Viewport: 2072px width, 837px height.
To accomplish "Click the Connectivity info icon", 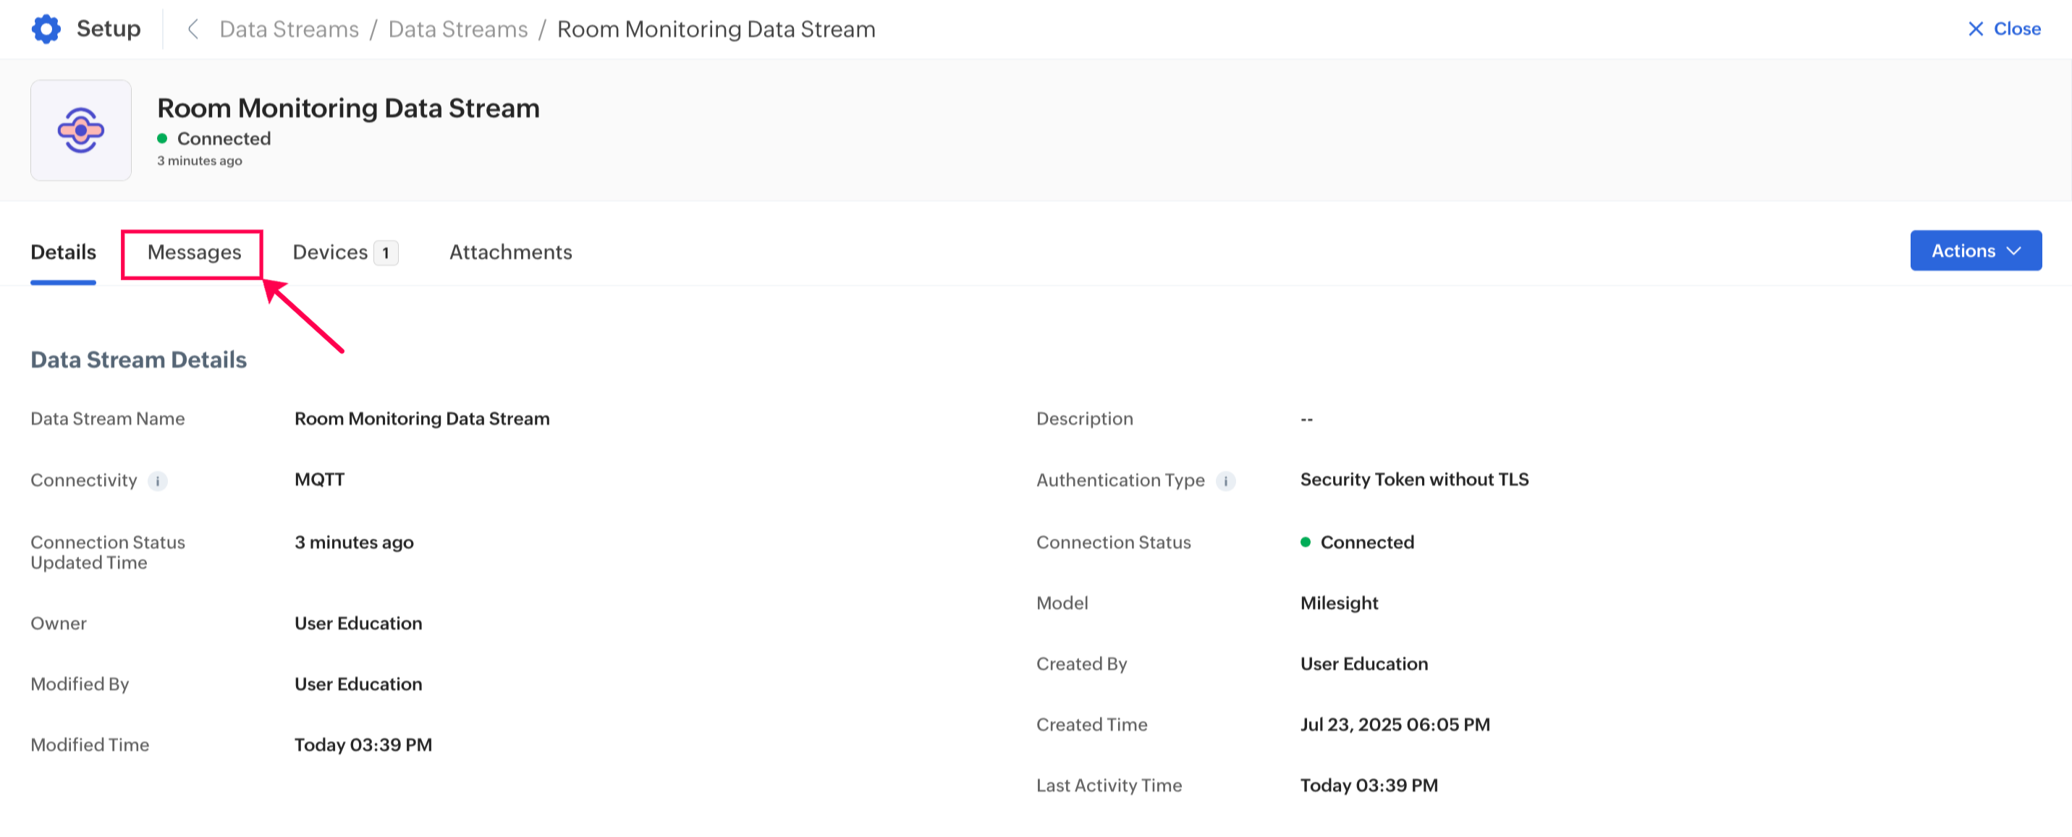I will click(158, 481).
